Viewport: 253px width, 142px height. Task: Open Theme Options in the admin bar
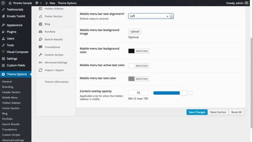[x=67, y=3]
